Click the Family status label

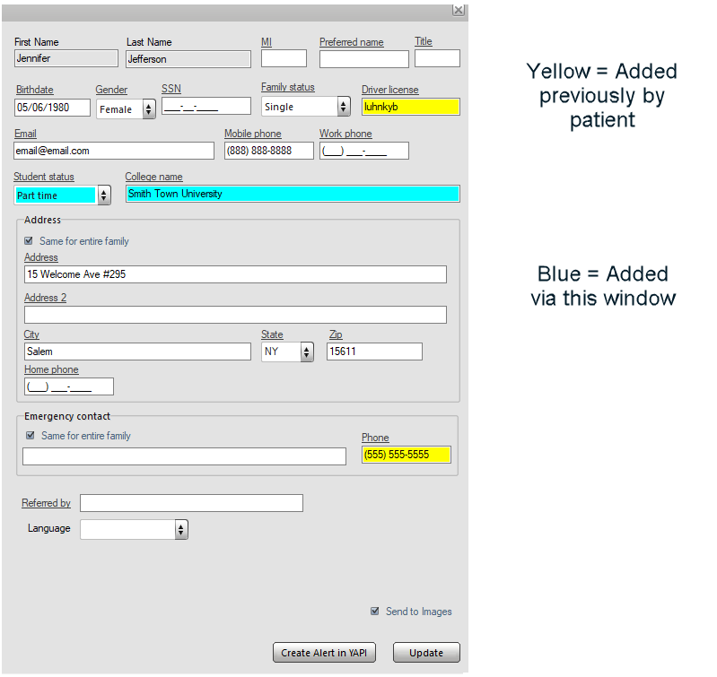pos(288,87)
